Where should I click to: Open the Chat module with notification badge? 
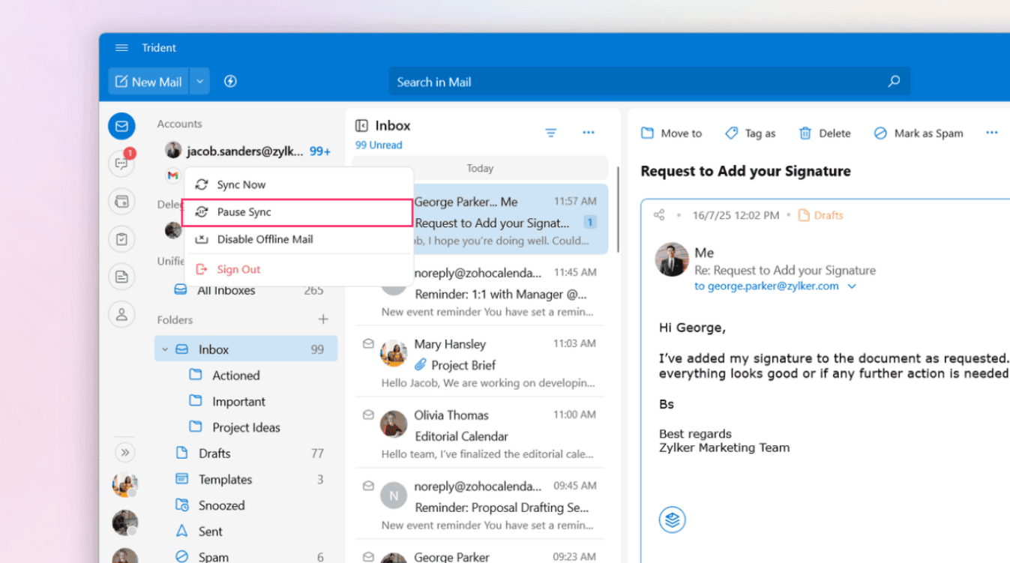tap(121, 163)
